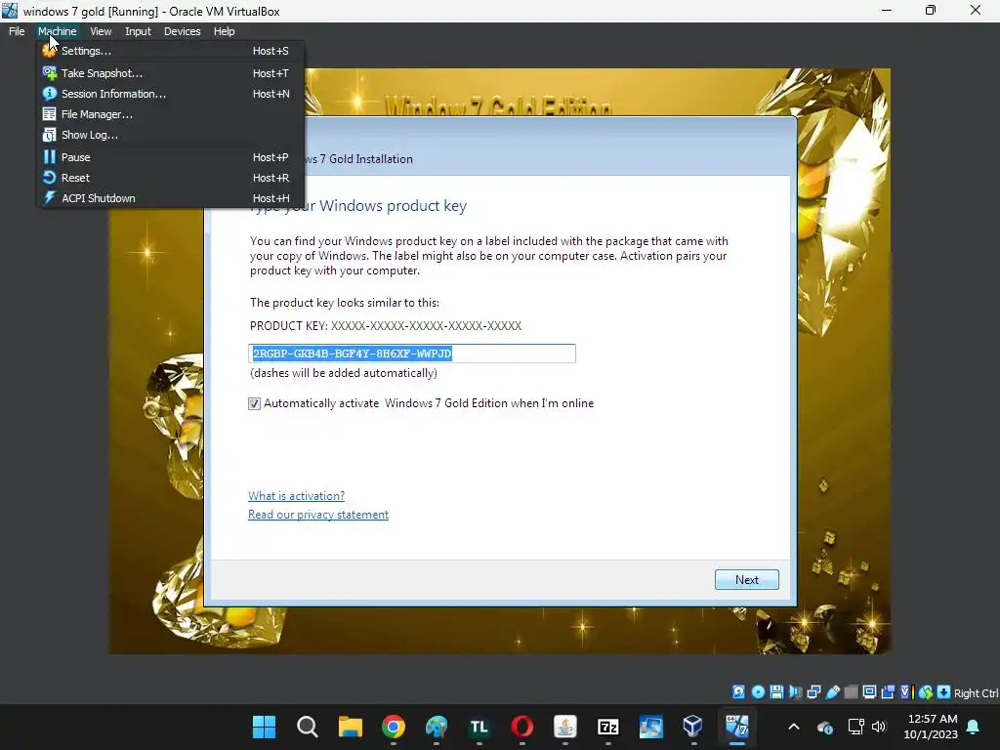Open the TL app on the taskbar
Image resolution: width=1000 pixels, height=750 pixels.
point(479,727)
